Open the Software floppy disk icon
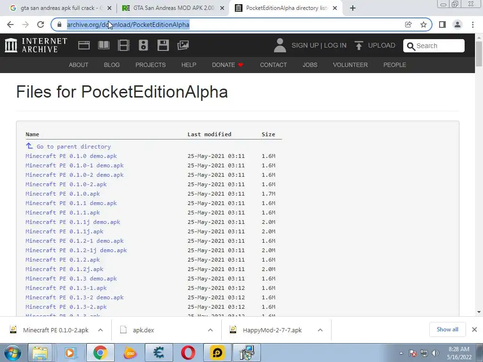 click(163, 45)
